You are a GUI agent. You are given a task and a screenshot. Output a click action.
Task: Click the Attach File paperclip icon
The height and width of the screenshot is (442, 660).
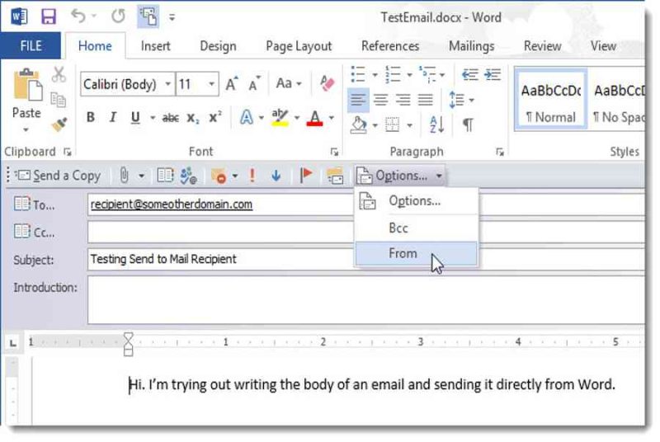pos(124,175)
